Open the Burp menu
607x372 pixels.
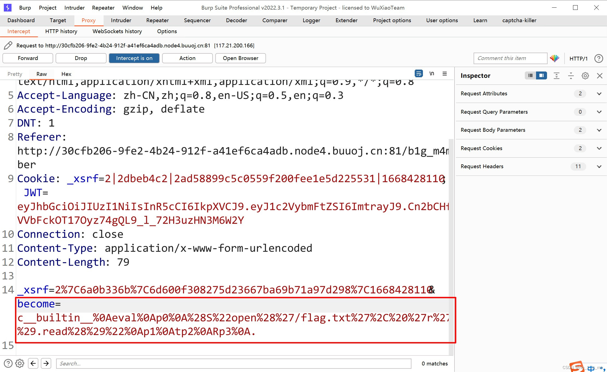pyautogui.click(x=25, y=8)
